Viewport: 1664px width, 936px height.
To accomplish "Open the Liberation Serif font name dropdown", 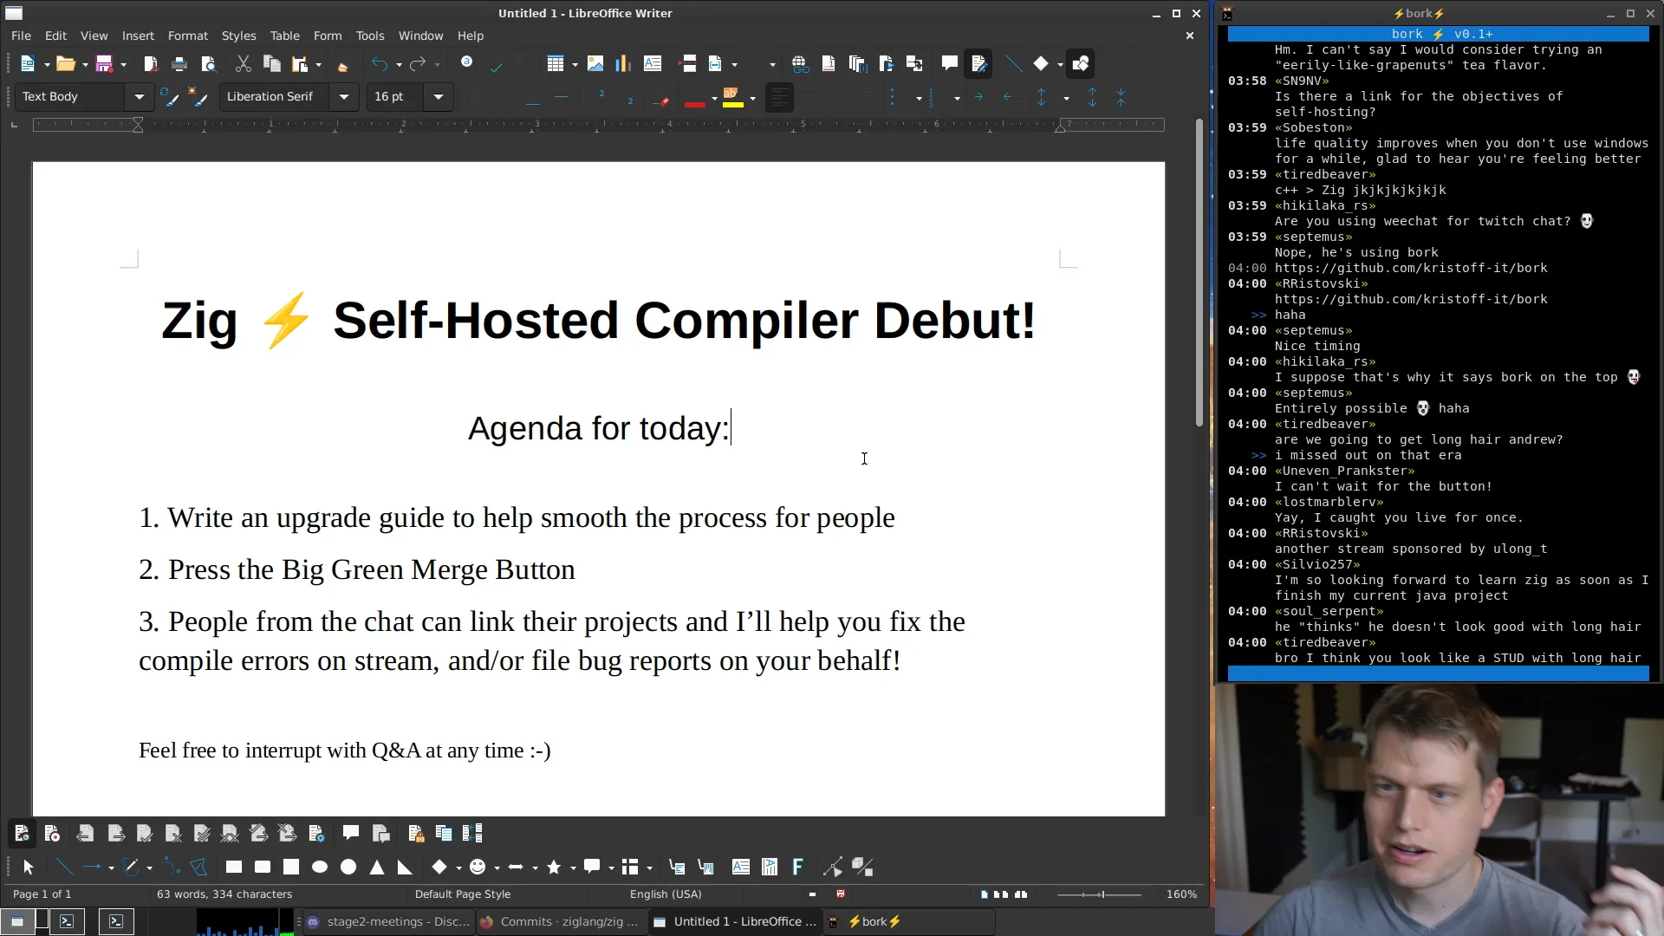I will (x=344, y=97).
